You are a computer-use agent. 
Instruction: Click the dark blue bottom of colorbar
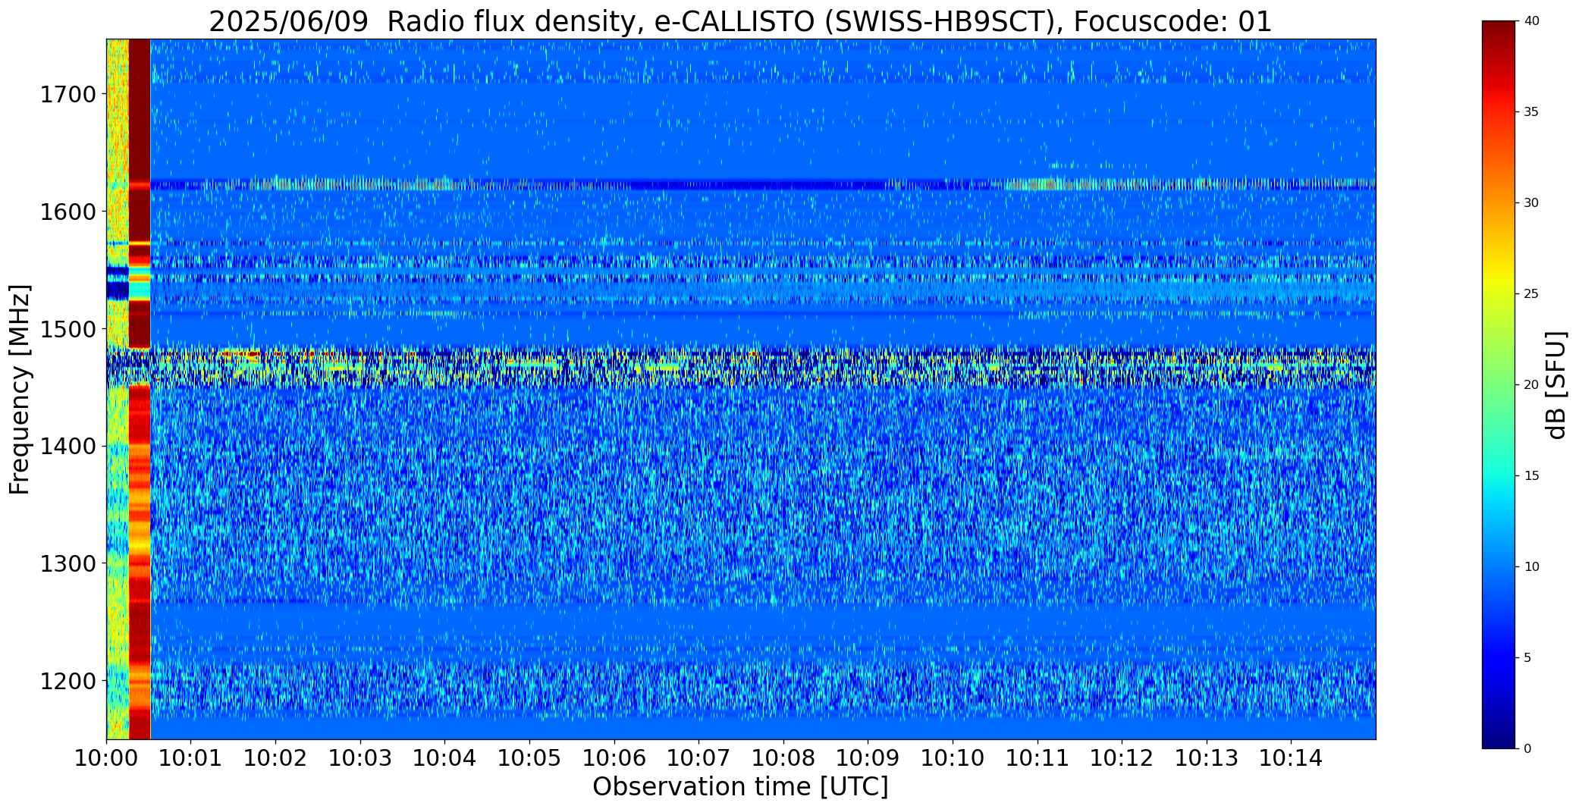[1500, 732]
